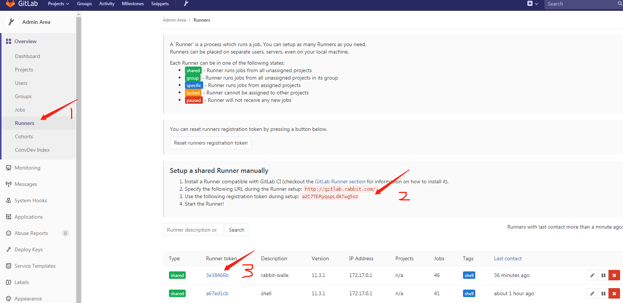Click the red paused legend badge
The image size is (623, 303).
(x=194, y=100)
